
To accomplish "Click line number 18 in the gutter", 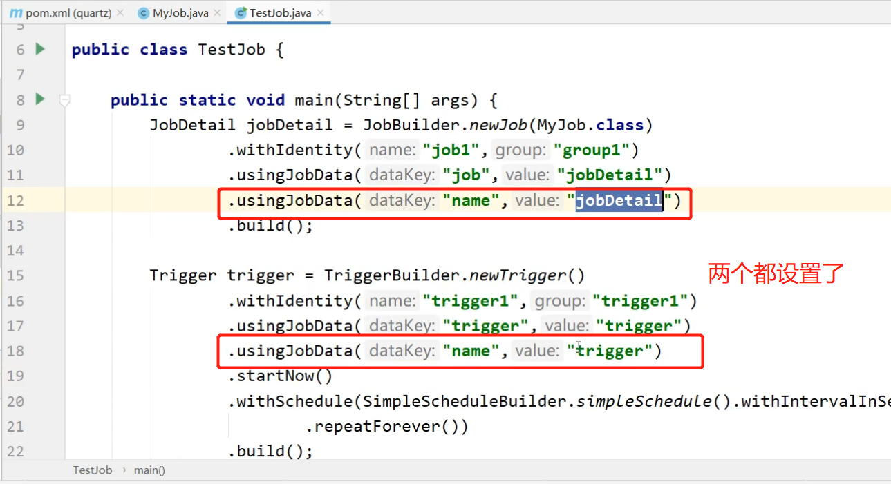I will tap(15, 351).
